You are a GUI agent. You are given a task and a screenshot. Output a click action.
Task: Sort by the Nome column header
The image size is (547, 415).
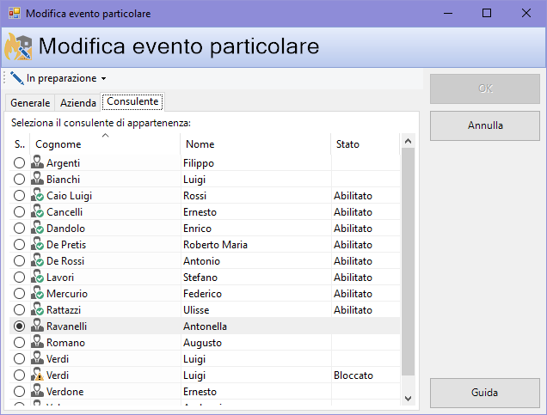pos(255,143)
